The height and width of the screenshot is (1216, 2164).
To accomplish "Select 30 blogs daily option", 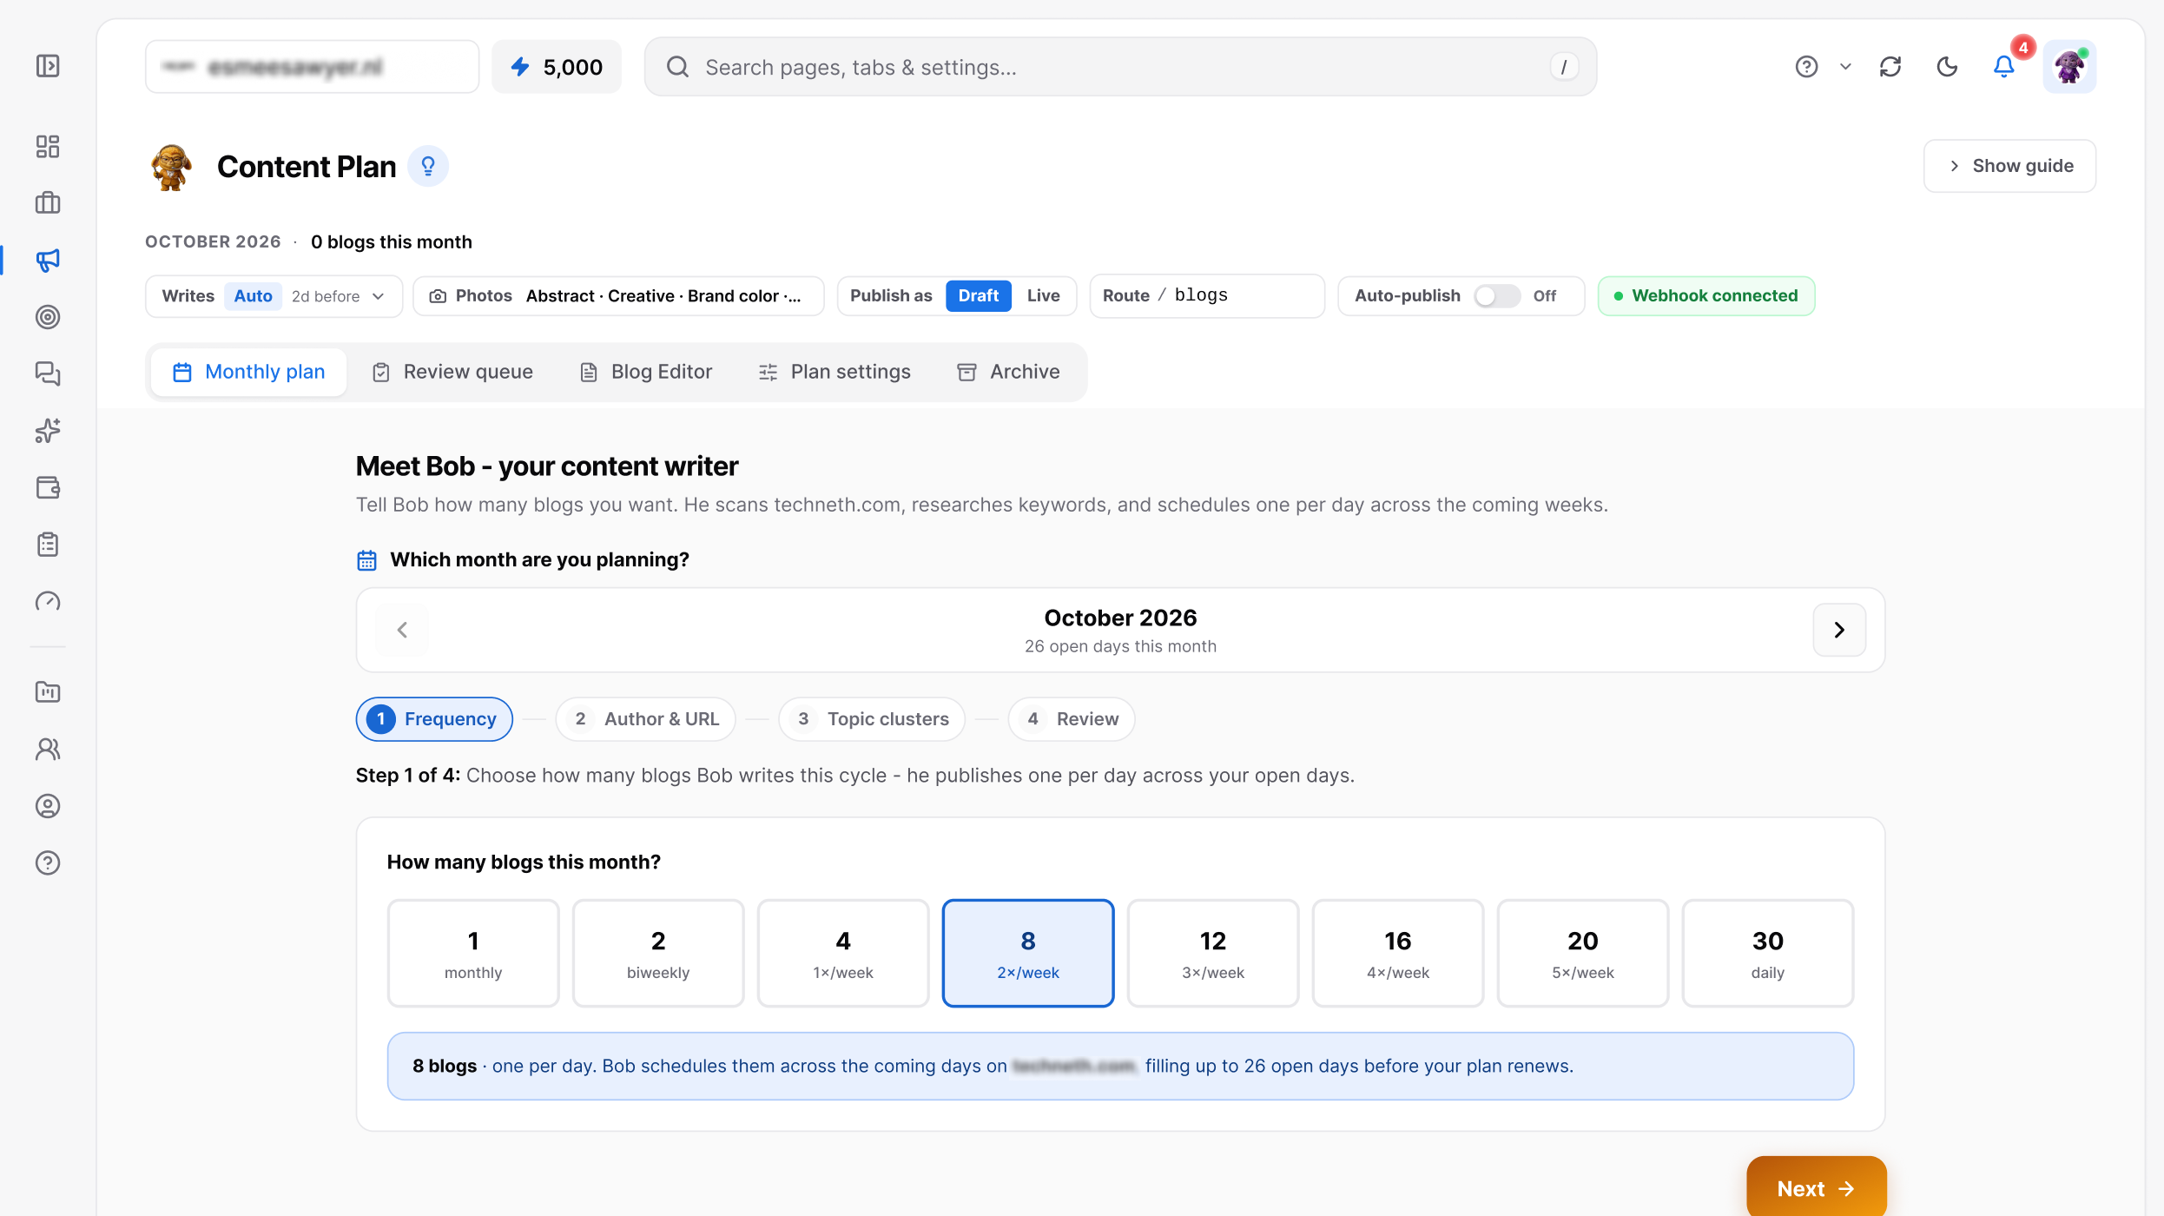I will click(x=1768, y=953).
